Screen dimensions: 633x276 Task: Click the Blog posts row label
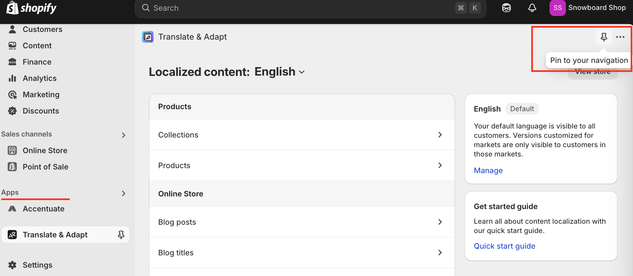(177, 222)
